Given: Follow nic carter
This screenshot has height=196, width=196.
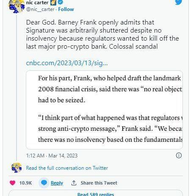Looking at the screenshot, I should click(66, 9).
